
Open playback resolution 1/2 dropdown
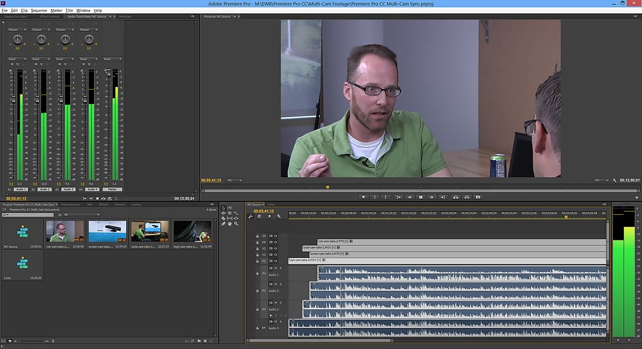(601, 180)
